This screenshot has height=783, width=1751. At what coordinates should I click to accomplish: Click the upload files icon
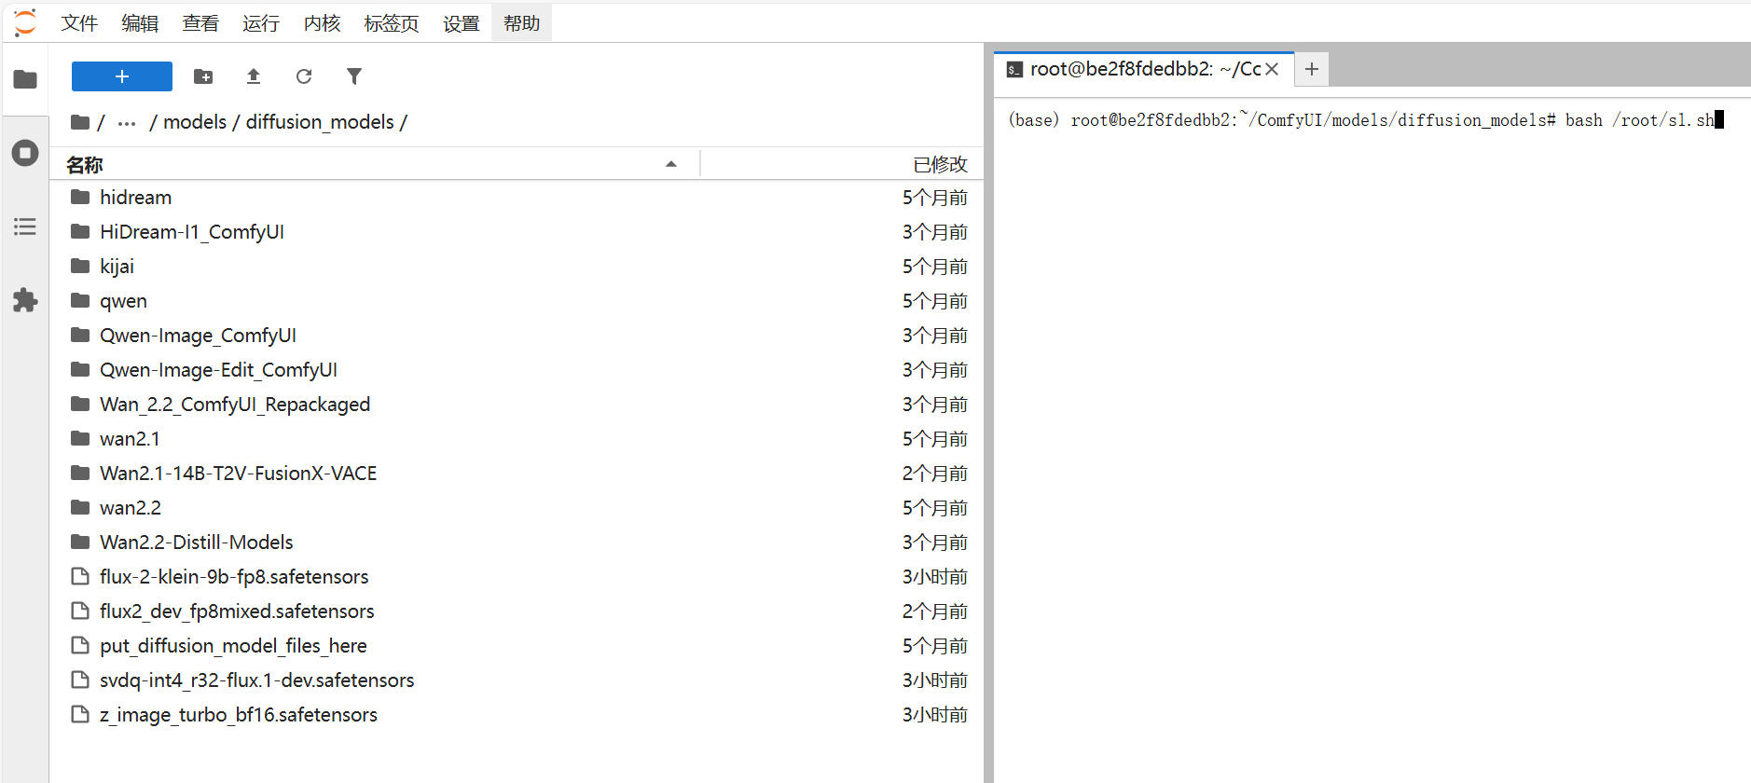254,76
